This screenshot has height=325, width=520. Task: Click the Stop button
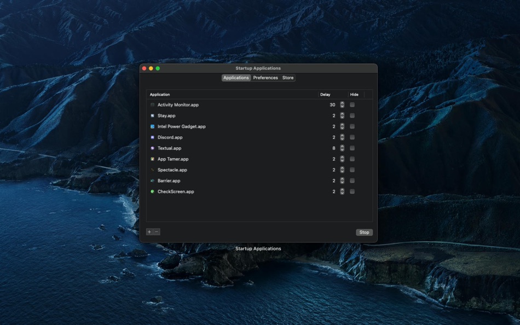pyautogui.click(x=364, y=232)
